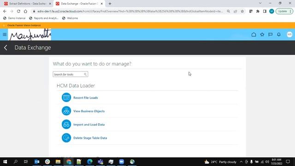Click the browser back arrow
The width and height of the screenshot is (295, 166).
(5, 11)
